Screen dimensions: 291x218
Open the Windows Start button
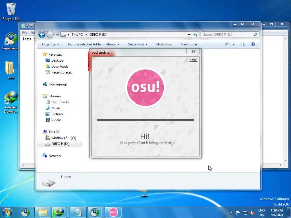(7, 212)
